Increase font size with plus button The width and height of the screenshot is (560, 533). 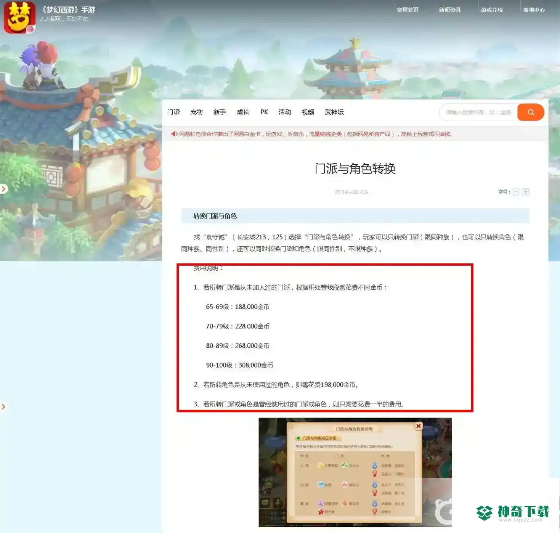tap(526, 192)
